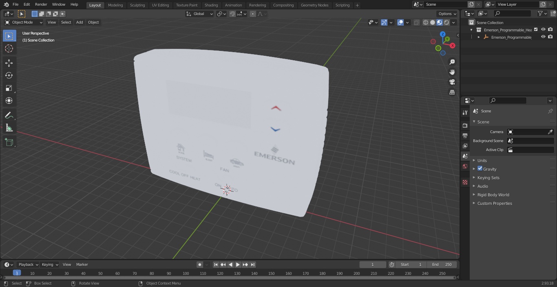The image size is (557, 287).
Task: Switch viewport shading to Wireframe
Action: pyautogui.click(x=425, y=22)
